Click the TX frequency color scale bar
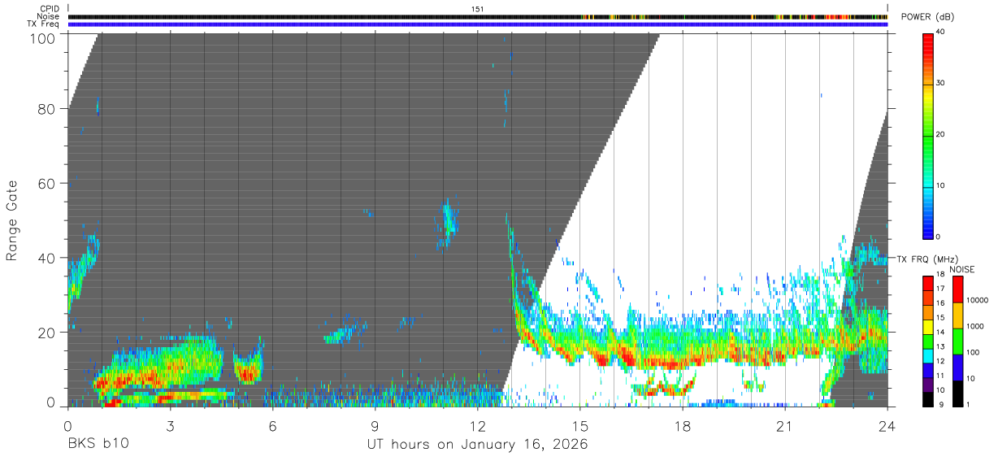 [929, 341]
